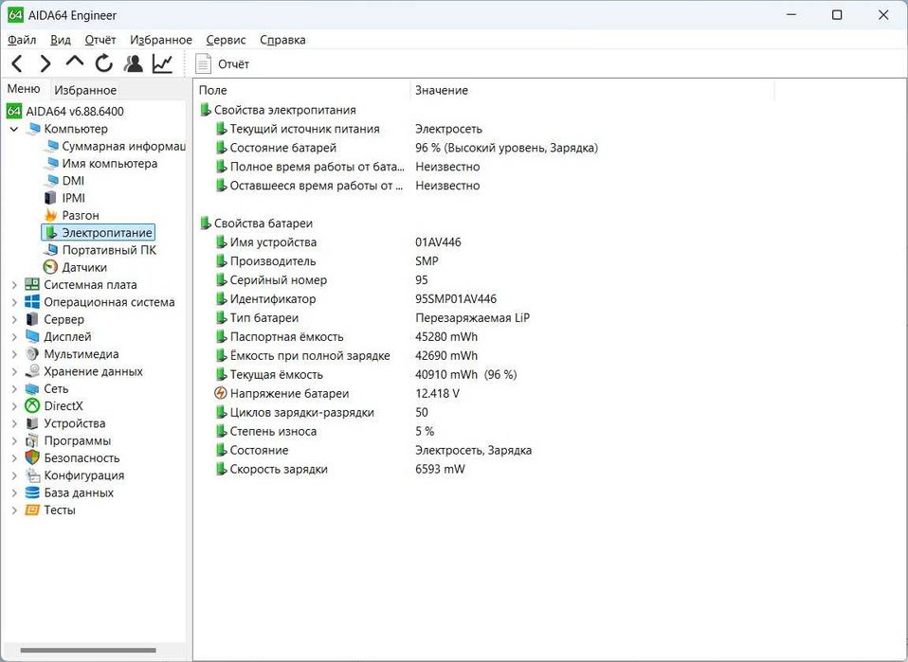Viewport: 908px width, 662px height.
Task: Open the graph chart toolbar icon
Action: click(x=163, y=63)
